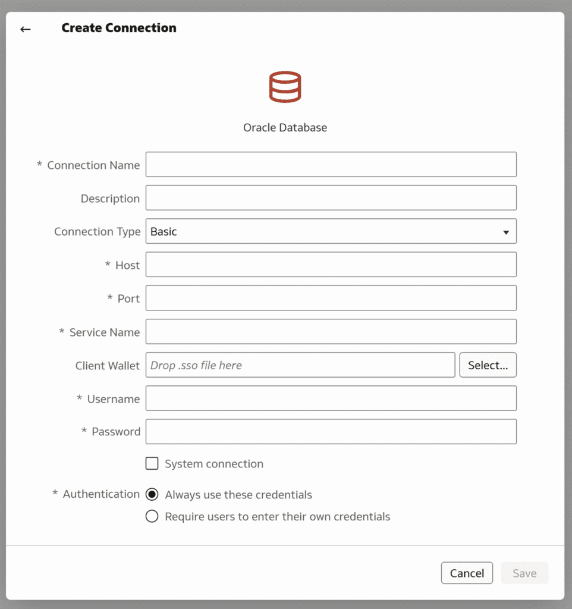The image size is (572, 609).
Task: Click the Client Wallet drop area
Action: click(300, 365)
